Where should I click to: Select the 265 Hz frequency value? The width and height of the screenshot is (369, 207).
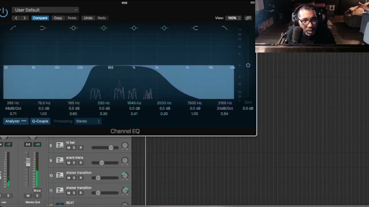13,103
